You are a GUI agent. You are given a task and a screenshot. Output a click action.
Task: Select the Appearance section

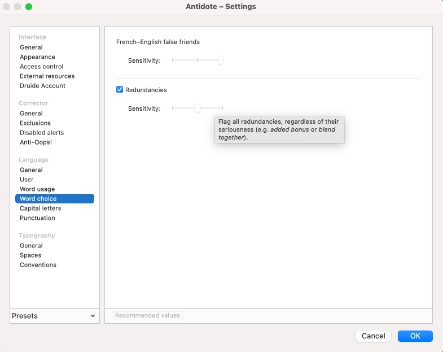tap(37, 57)
